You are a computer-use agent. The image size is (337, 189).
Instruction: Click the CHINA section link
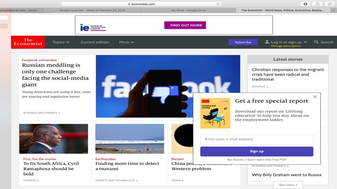click(177, 181)
